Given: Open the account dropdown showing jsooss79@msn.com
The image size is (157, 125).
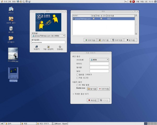Looking at the screenshot, I should click(x=48, y=36).
